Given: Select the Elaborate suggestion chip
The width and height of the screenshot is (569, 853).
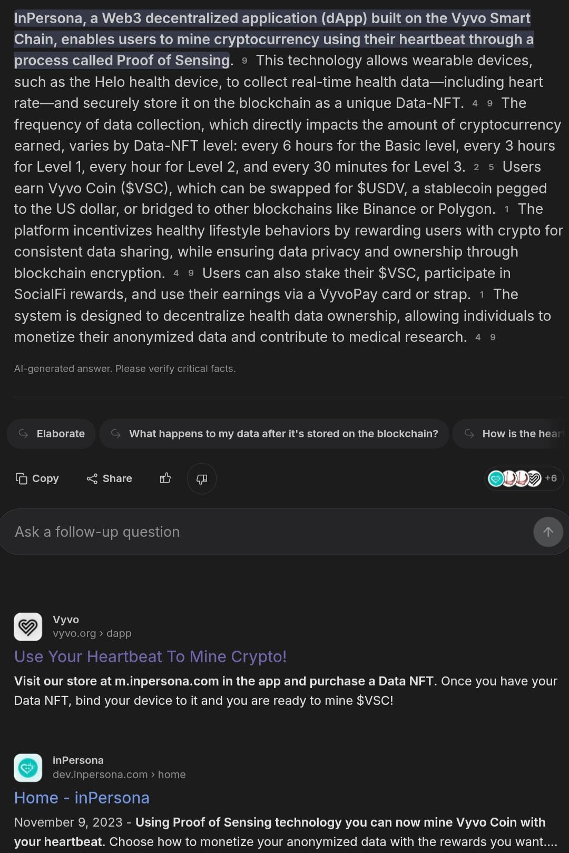Looking at the screenshot, I should (51, 434).
